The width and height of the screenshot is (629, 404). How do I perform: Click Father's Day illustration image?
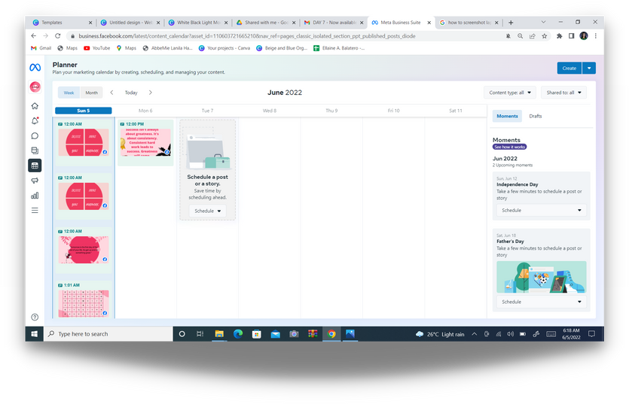(541, 277)
